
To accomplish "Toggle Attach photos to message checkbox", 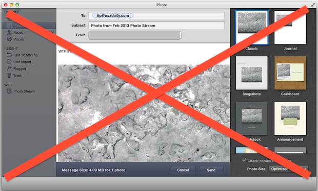I will click(x=244, y=160).
